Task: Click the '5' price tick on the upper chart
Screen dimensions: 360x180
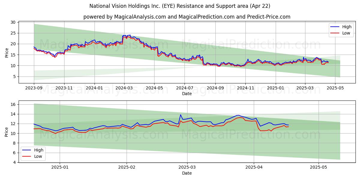Action: [x=14, y=76]
